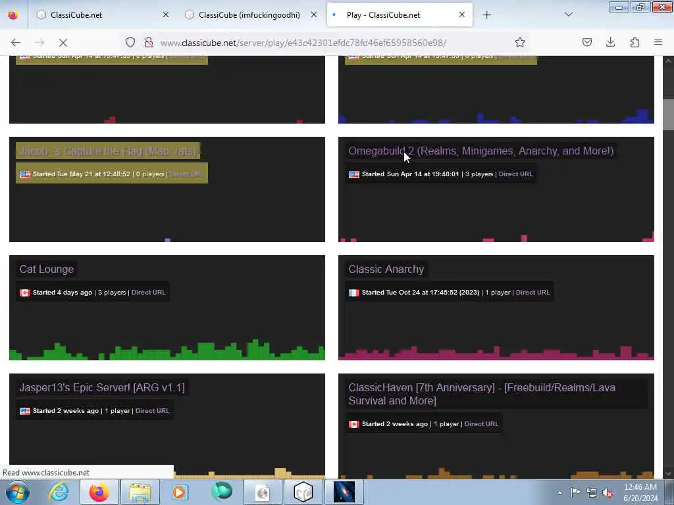The image size is (674, 505).
Task: Open the ClassiCube cube taskbar icon
Action: (x=303, y=492)
